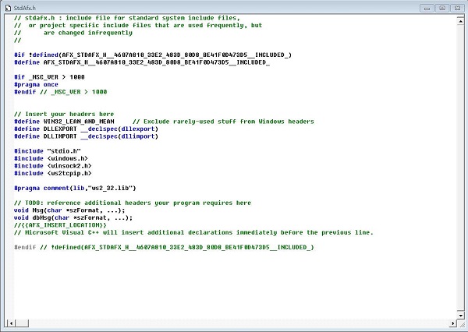Click the "#endif // _MSC_VER > 1000" line
Viewport: 468px width, 332px height.
60,92
